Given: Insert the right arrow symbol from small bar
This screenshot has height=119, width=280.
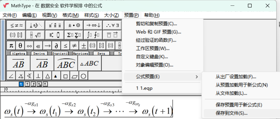Looking at the screenshot, I should click(47, 46).
